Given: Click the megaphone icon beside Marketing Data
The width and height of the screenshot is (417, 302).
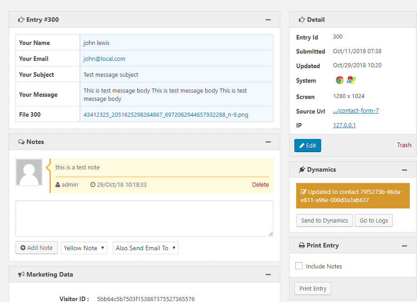Looking at the screenshot, I should tap(21, 274).
